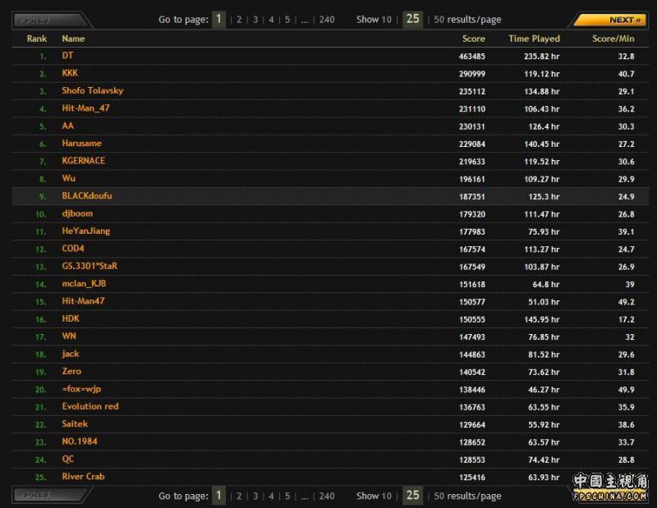Sort by Score/Min column header

[x=613, y=39]
